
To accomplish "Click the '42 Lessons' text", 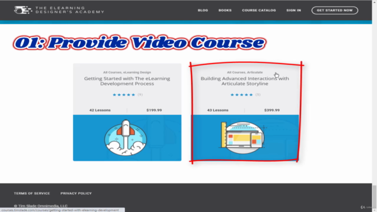I will click(100, 110).
